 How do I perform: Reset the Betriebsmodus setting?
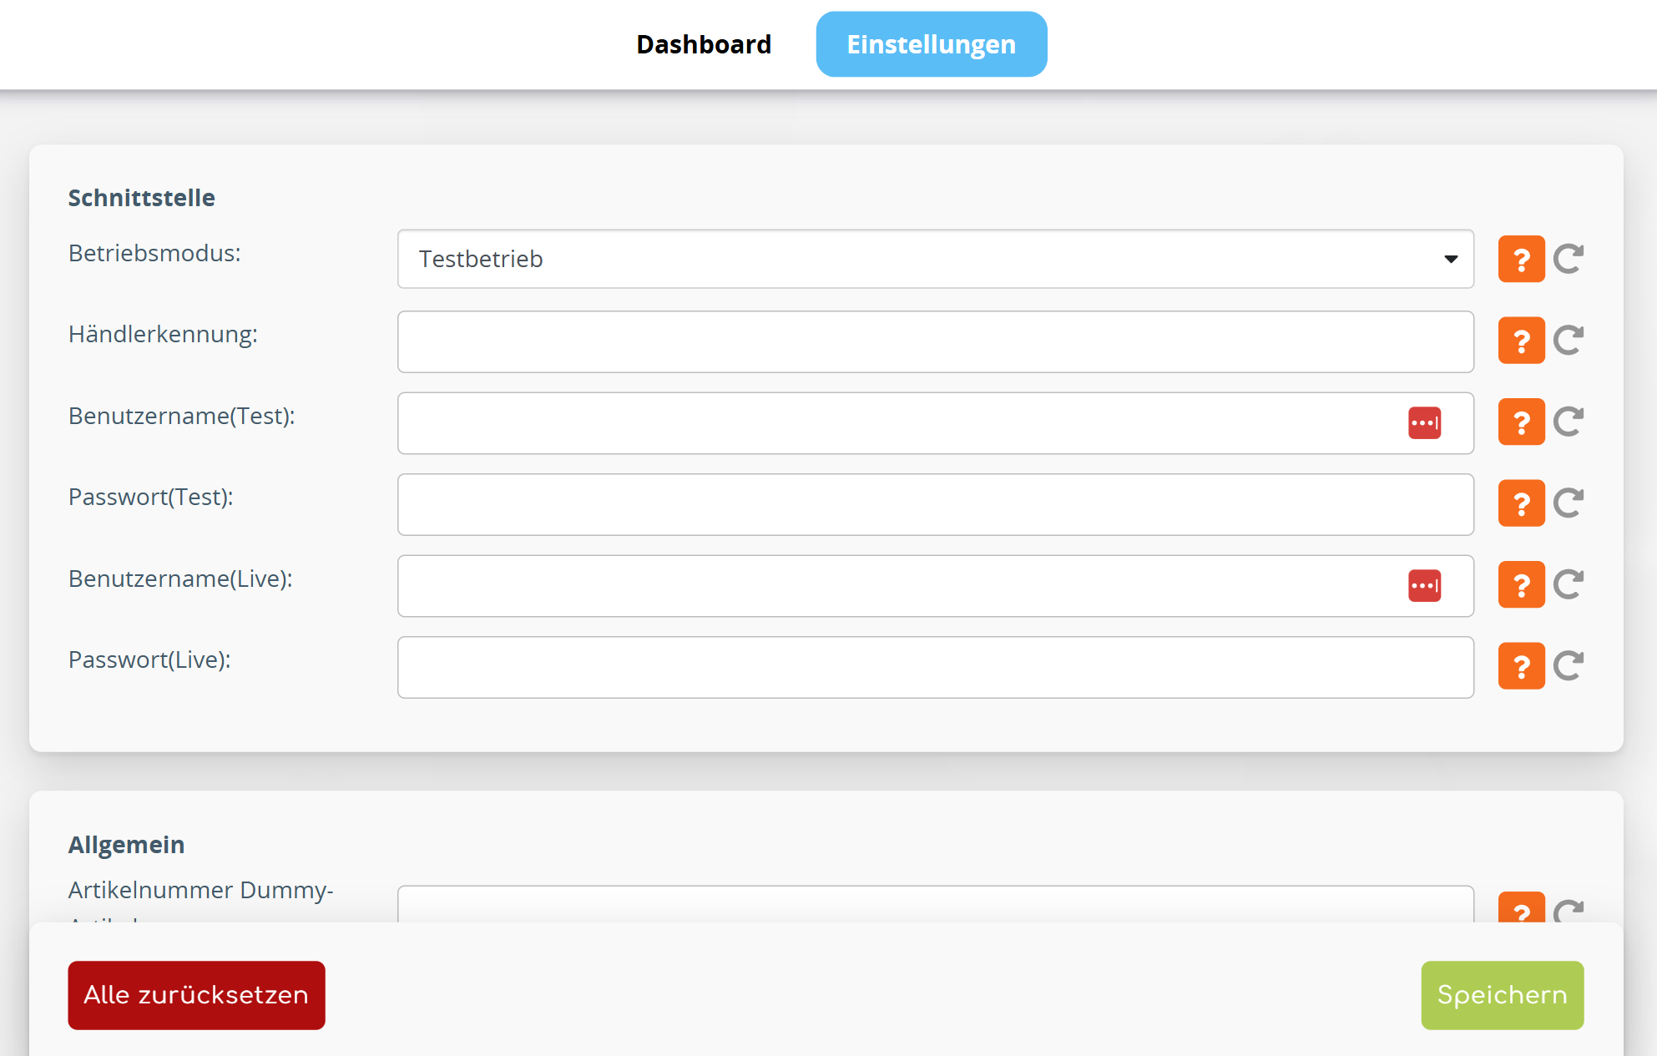coord(1569,259)
